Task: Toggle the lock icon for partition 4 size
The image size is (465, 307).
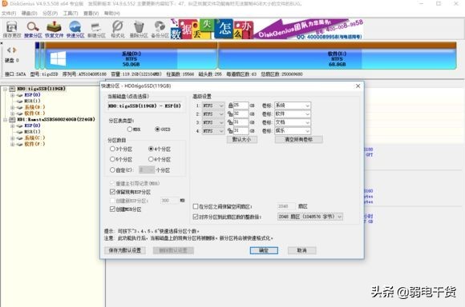Action: click(x=230, y=131)
